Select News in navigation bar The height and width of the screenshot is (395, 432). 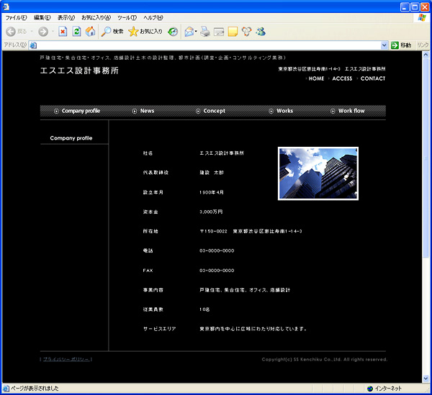click(143, 111)
